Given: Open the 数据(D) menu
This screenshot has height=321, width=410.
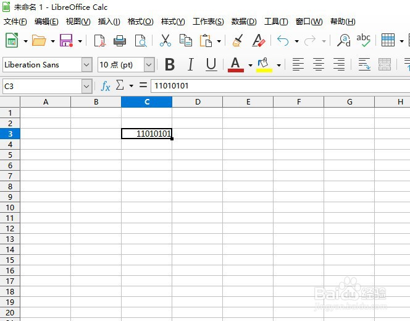Looking at the screenshot, I should [244, 22].
